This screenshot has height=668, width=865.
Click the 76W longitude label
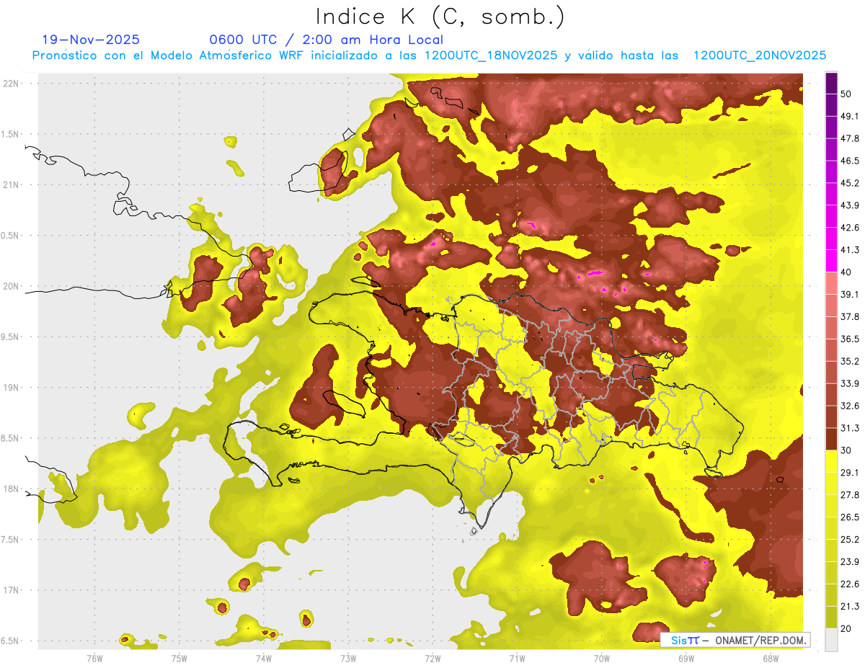94,658
